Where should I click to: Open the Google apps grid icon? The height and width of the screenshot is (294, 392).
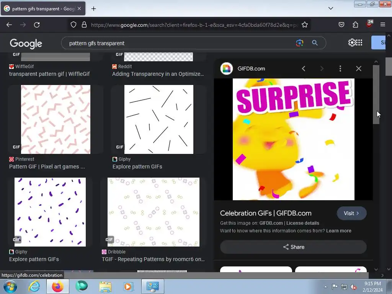[x=359, y=42]
